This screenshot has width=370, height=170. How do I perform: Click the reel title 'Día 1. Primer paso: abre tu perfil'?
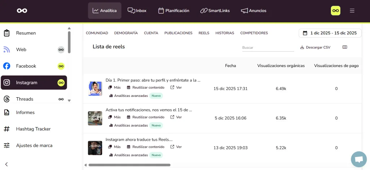pyautogui.click(x=153, y=80)
